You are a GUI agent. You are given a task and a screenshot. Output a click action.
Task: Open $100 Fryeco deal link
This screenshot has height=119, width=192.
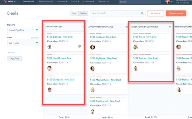point(184,37)
